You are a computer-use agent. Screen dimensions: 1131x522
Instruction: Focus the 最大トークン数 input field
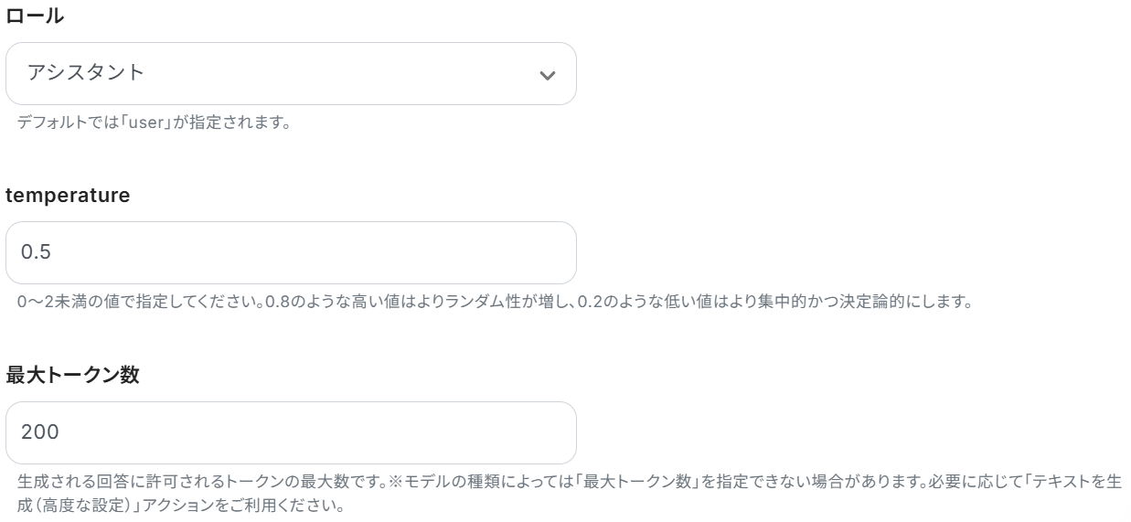291,432
